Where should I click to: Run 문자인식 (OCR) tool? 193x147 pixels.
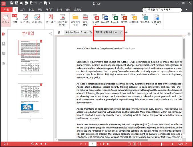coord(62,20)
